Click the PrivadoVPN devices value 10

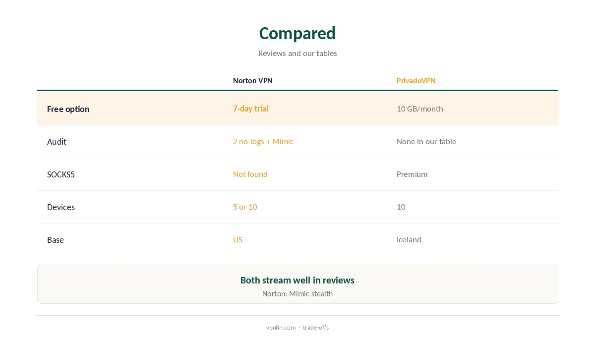pyautogui.click(x=401, y=207)
